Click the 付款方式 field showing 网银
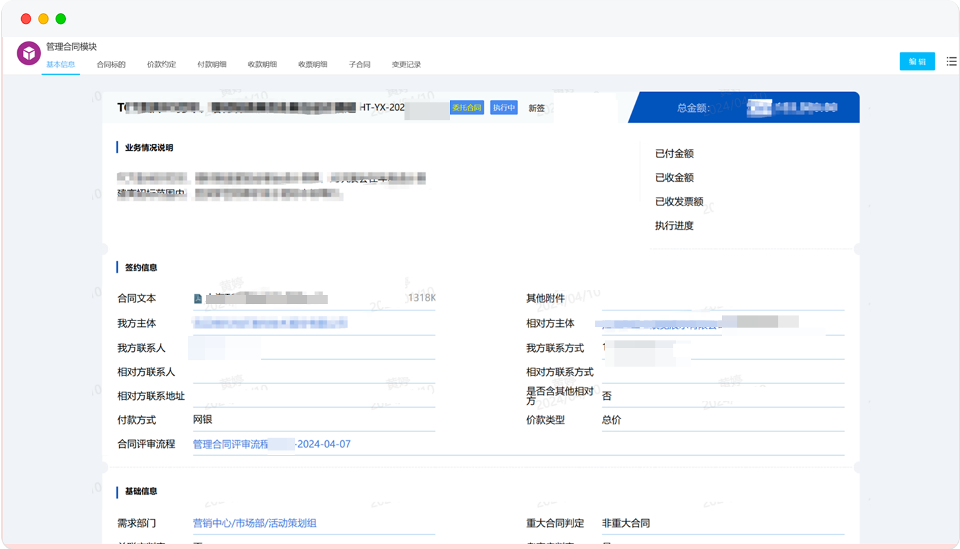Viewport: 960px width, 549px height. (x=314, y=420)
